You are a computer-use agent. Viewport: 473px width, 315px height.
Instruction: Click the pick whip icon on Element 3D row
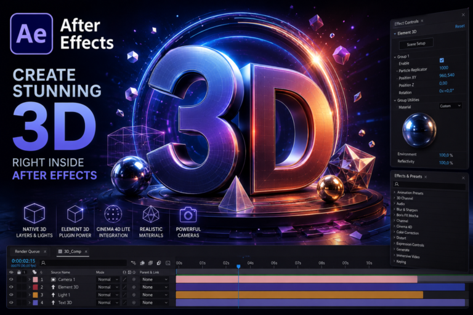tap(134, 287)
